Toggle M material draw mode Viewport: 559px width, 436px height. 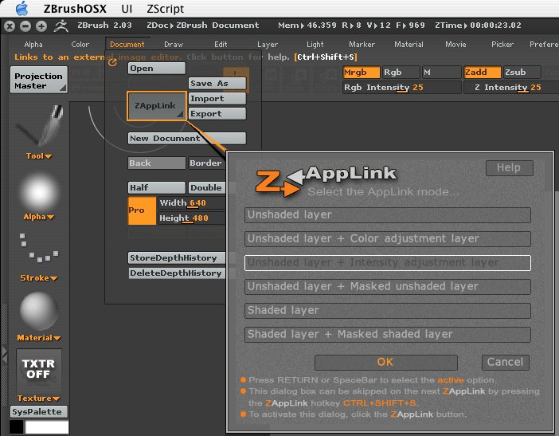tap(441, 73)
